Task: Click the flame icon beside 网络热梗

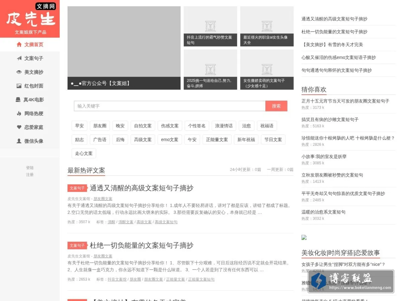Action: point(19,113)
